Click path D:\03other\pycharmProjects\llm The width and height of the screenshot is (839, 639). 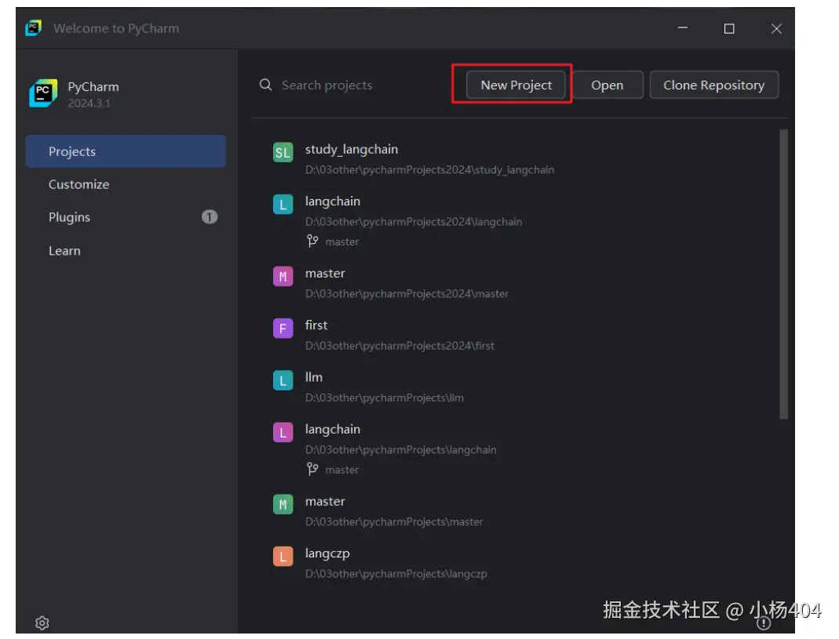(385, 398)
